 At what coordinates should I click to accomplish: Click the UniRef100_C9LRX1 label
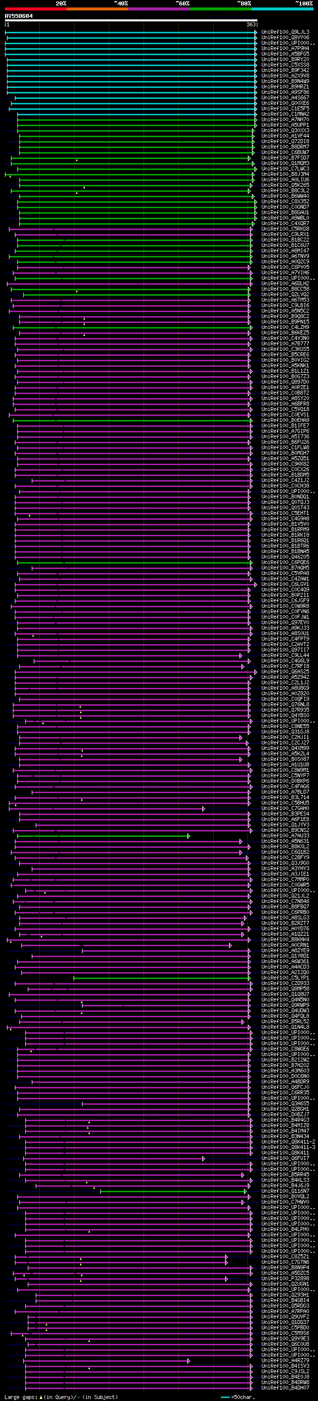tap(285, 235)
